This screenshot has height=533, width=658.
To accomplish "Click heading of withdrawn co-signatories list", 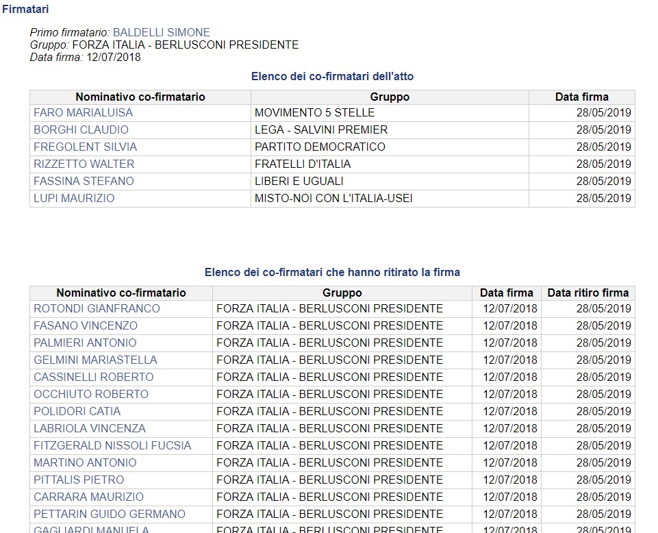I will [x=332, y=272].
